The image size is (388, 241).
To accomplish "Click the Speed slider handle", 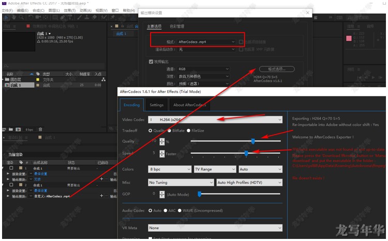I will [x=246, y=153].
